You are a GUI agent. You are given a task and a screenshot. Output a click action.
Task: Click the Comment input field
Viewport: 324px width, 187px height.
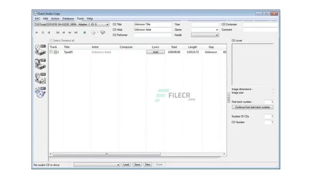pyautogui.click(x=260, y=30)
